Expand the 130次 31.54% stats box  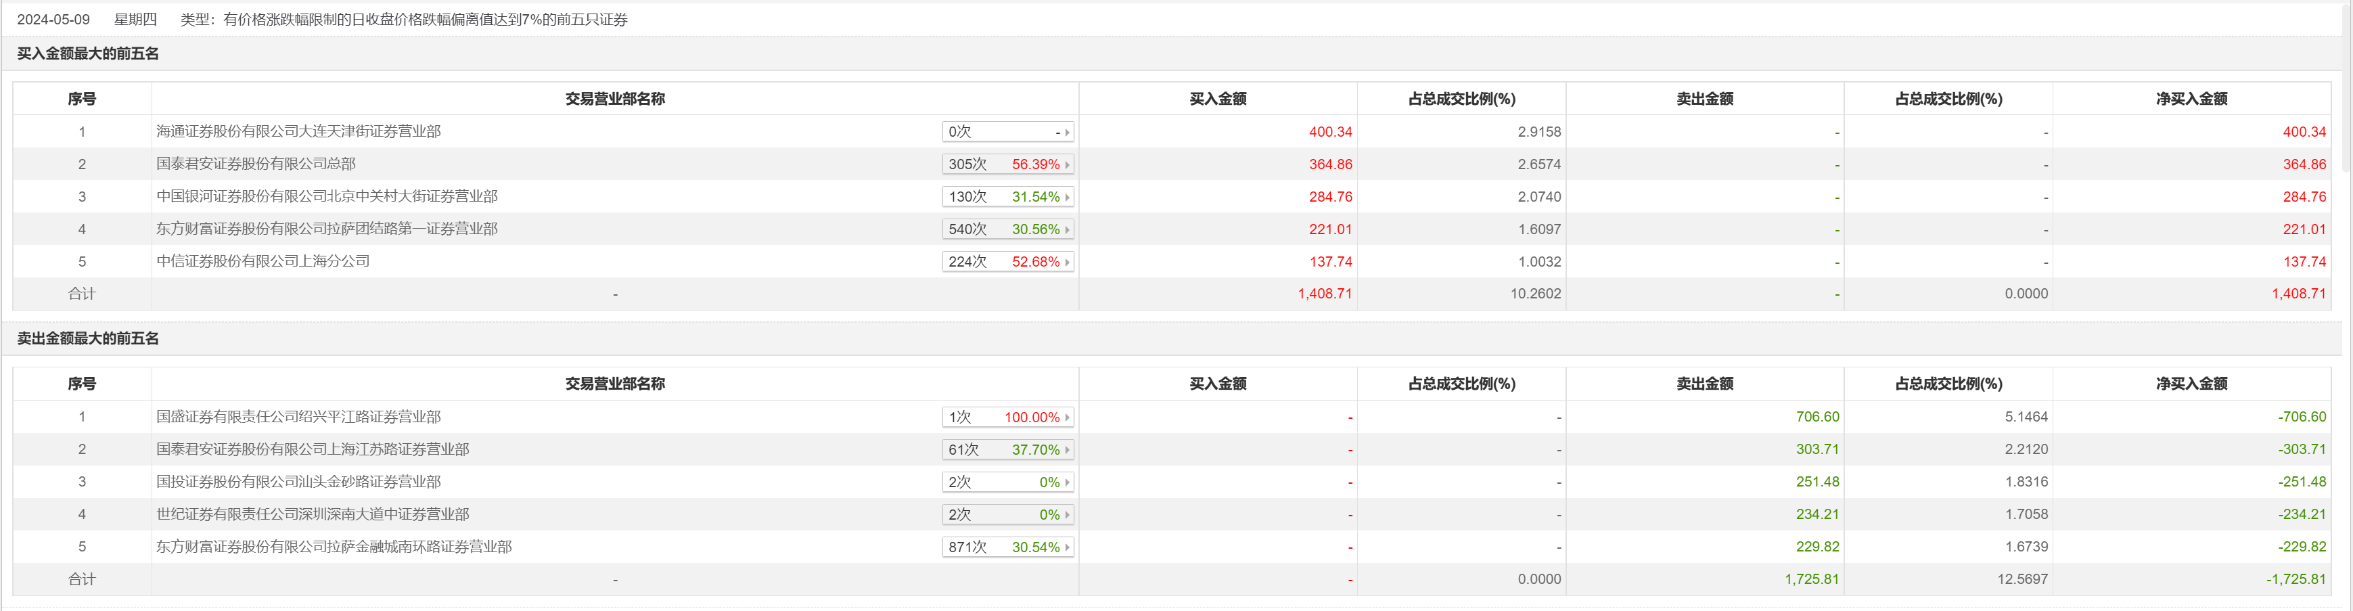1007,198
